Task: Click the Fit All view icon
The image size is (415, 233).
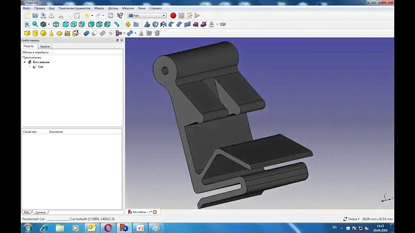Action: (x=27, y=24)
